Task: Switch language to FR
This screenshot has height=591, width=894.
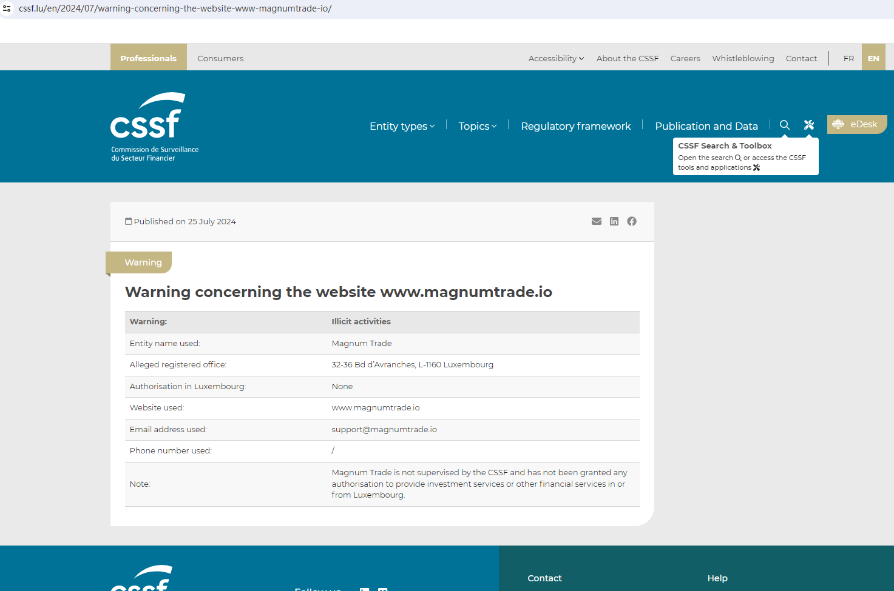Action: [x=848, y=58]
